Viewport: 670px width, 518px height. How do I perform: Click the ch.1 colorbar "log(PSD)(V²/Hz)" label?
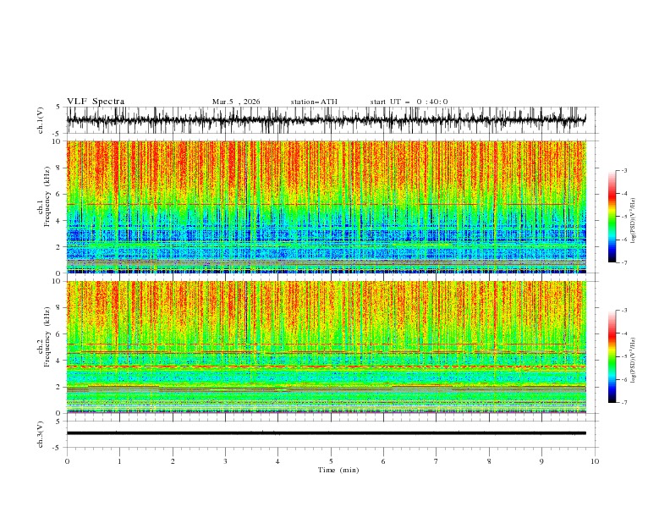(x=634, y=221)
